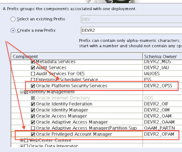Image resolution: width=182 pixels, height=152 pixels.
Task: Click the OAAM_PARTN schema owner cell
Action: [x=163, y=128]
